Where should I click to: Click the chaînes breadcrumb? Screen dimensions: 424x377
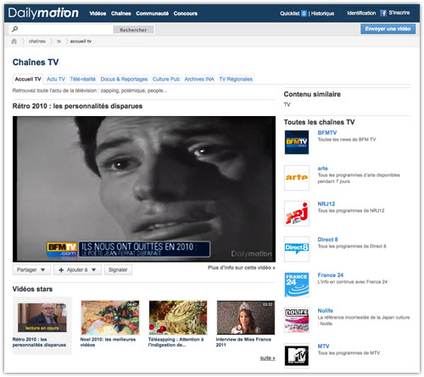pyautogui.click(x=37, y=42)
